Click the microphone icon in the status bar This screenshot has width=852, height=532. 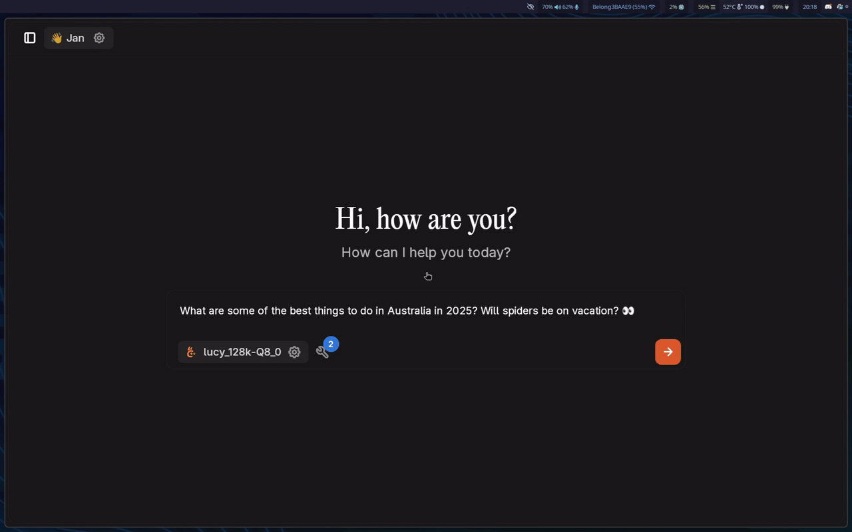pyautogui.click(x=576, y=7)
